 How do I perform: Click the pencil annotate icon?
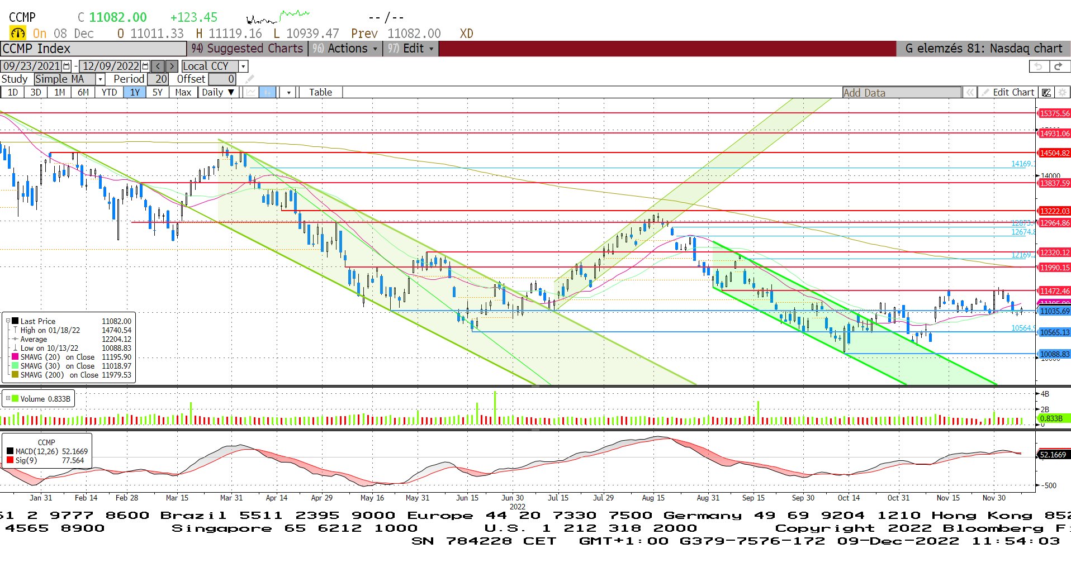pos(249,79)
